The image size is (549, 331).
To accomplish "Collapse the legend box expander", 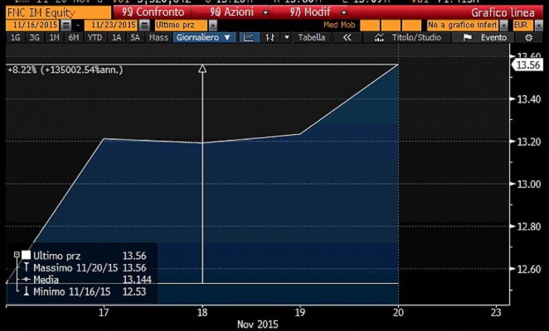I will [17, 255].
